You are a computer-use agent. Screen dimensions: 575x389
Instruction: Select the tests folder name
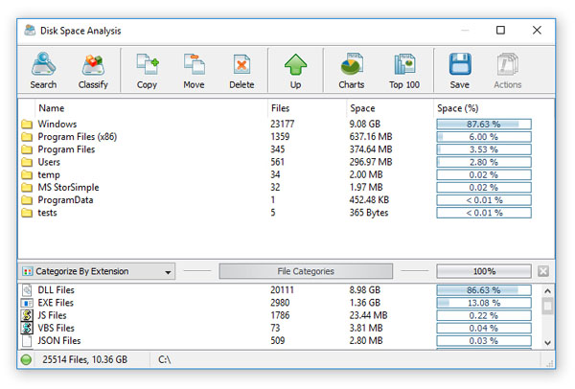click(47, 213)
